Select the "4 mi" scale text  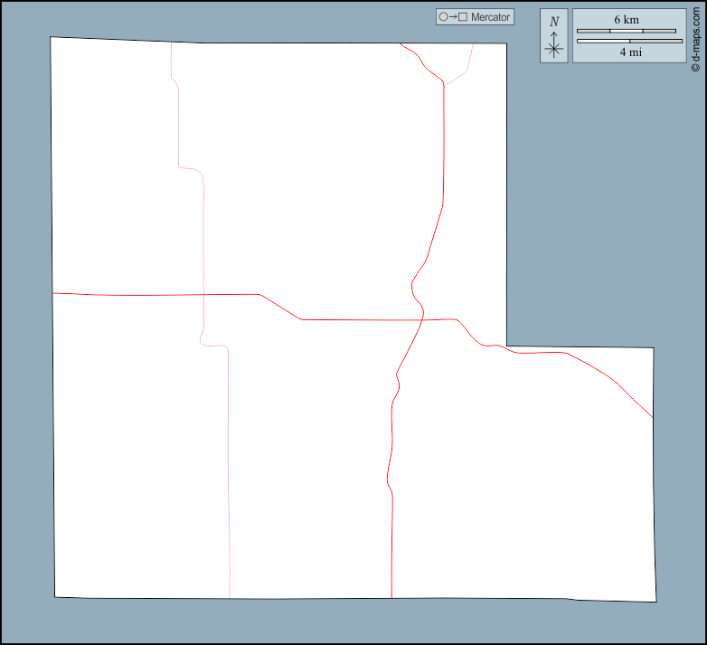tap(630, 52)
